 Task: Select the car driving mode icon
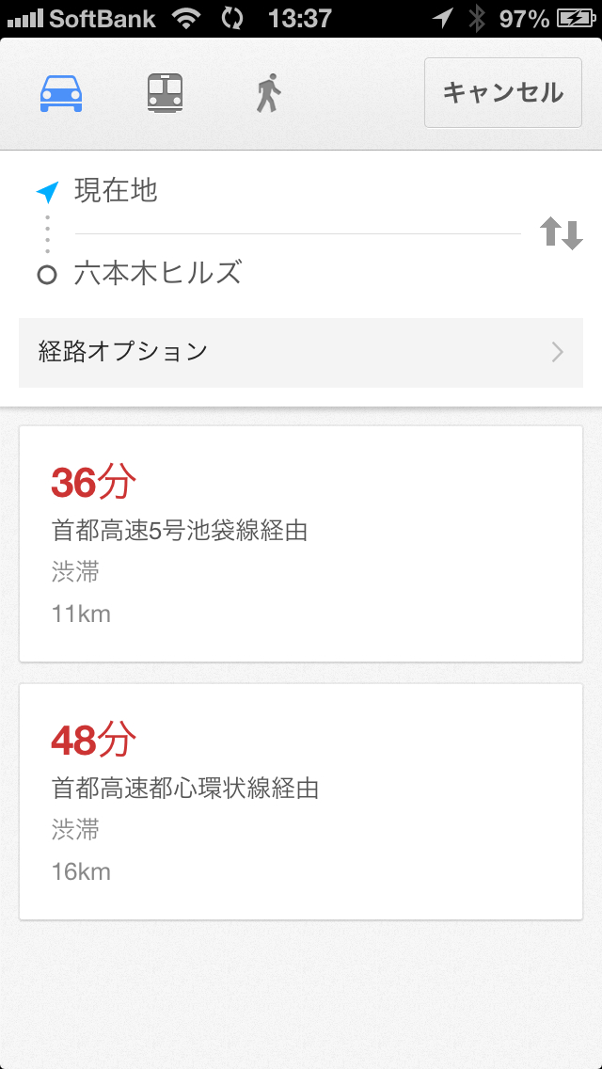pos(61,93)
